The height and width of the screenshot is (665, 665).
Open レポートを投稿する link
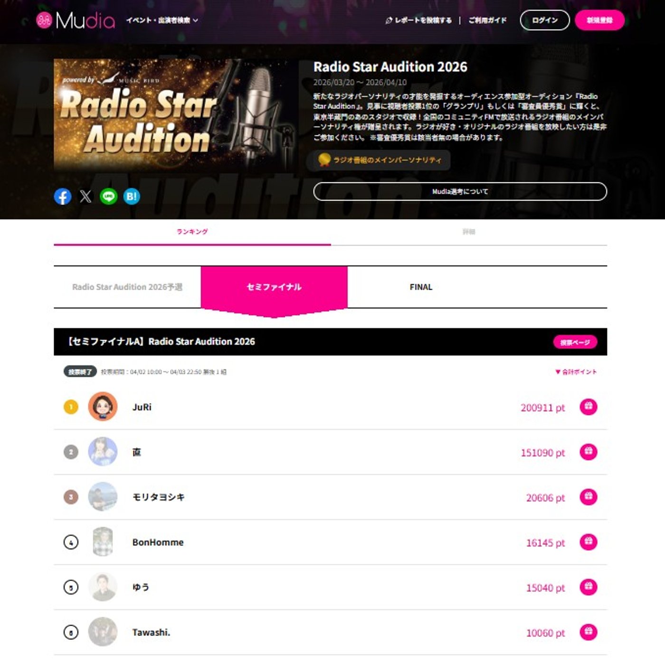point(418,20)
